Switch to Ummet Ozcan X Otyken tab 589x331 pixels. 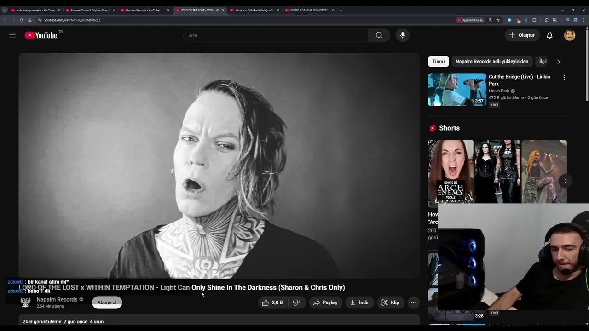[90, 10]
